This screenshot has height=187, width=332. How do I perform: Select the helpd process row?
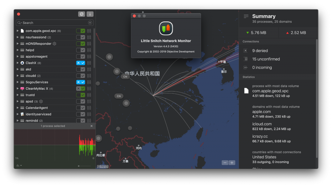(54, 50)
